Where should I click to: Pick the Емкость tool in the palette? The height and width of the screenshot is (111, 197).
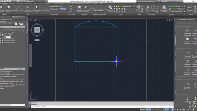[187, 99]
